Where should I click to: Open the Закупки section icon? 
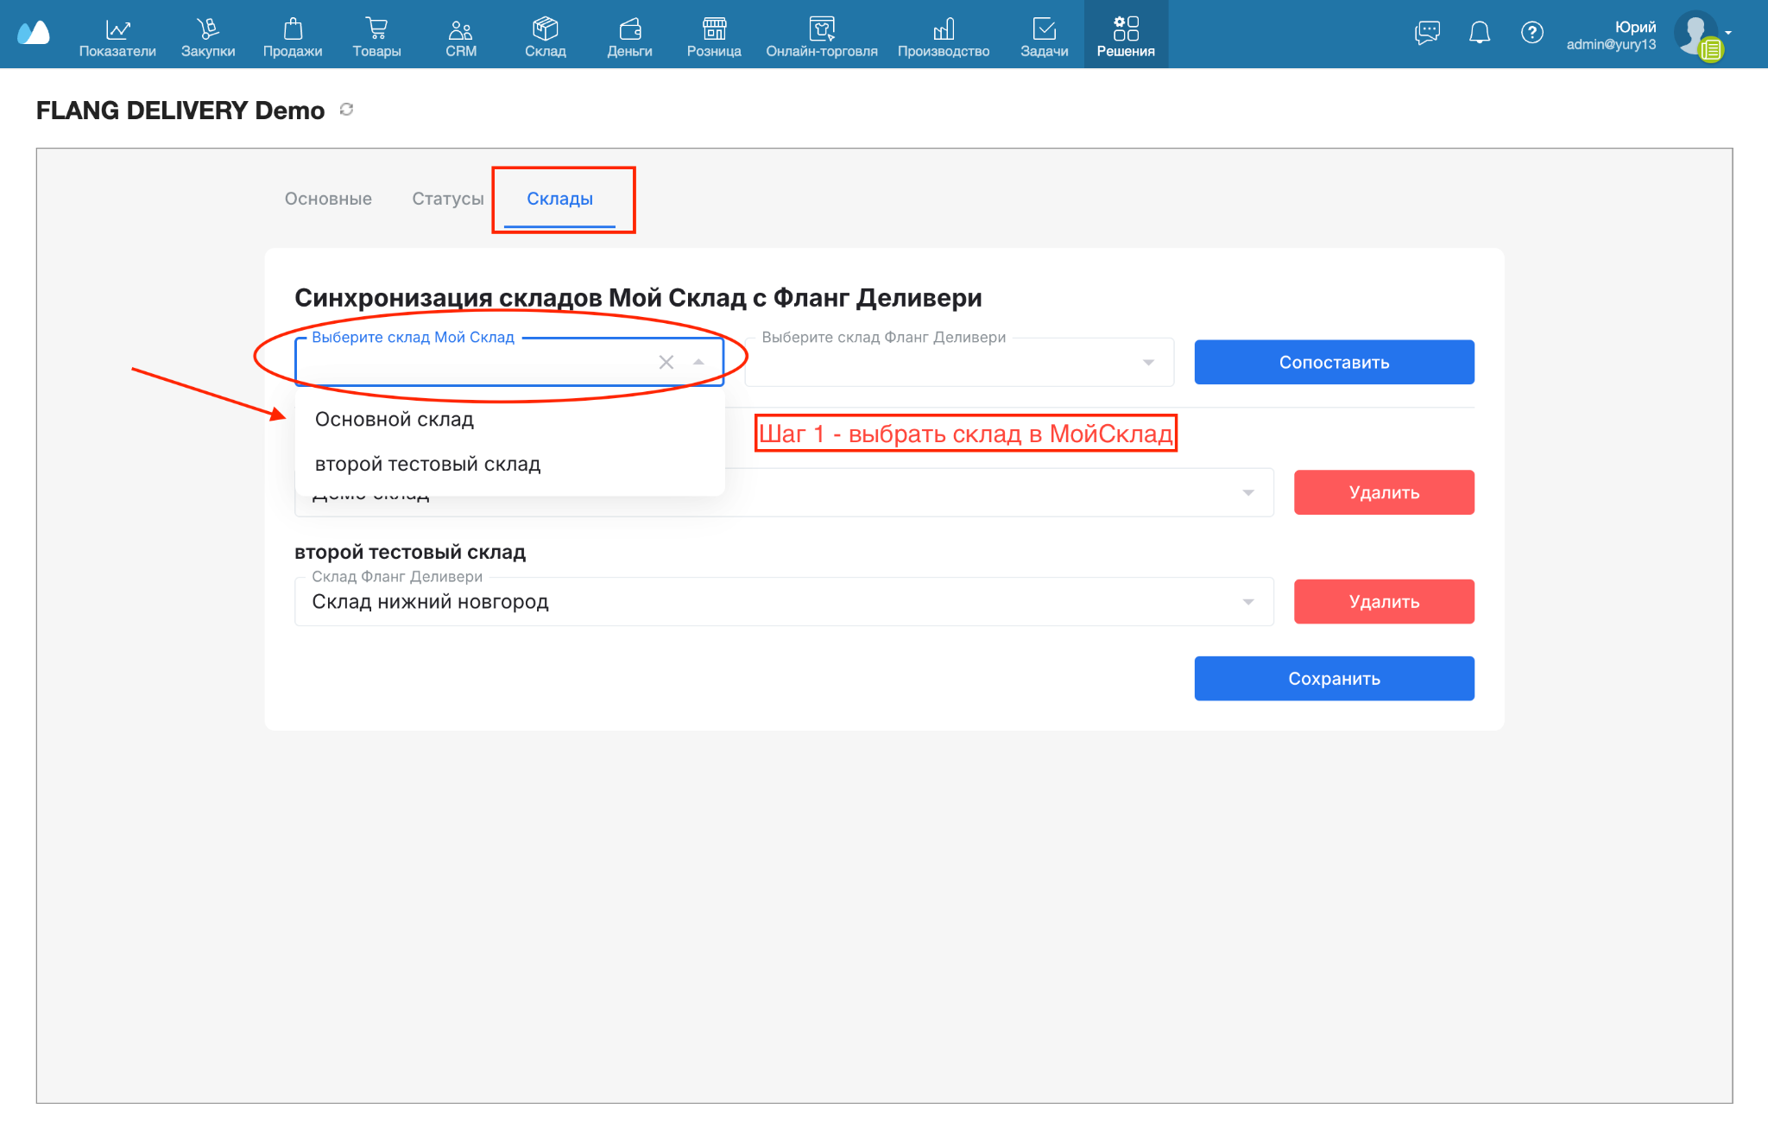(208, 29)
